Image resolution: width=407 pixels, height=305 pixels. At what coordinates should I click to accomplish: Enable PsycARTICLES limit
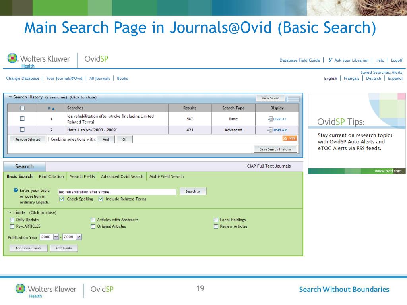click(12, 226)
